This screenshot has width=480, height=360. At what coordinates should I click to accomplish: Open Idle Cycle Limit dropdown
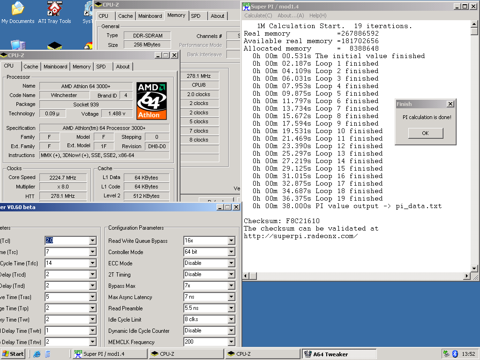click(x=232, y=319)
